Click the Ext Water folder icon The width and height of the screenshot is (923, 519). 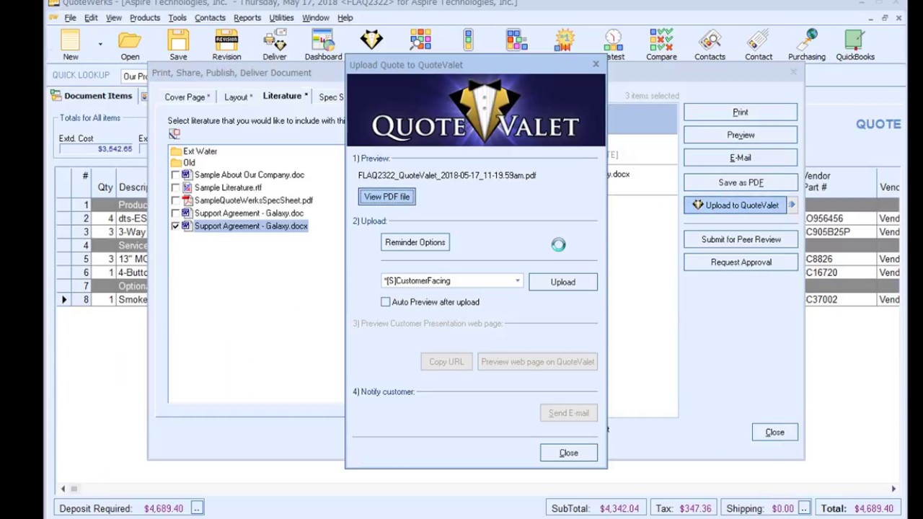coord(176,151)
